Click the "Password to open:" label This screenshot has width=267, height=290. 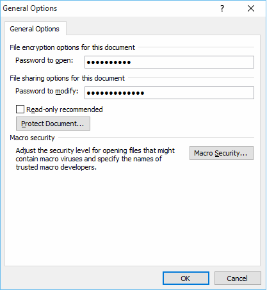pyautogui.click(x=44, y=60)
